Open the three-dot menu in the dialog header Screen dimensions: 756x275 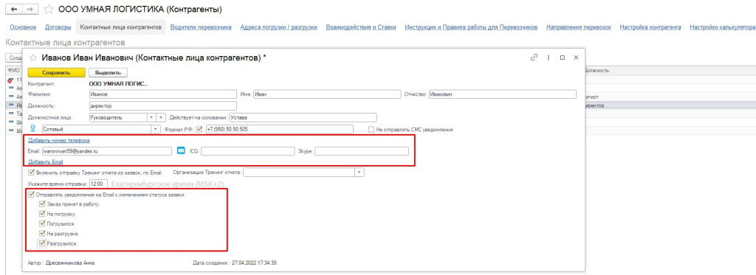(x=549, y=57)
